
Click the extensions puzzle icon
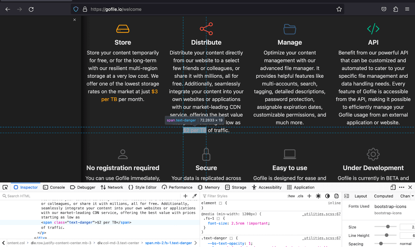coord(396,9)
